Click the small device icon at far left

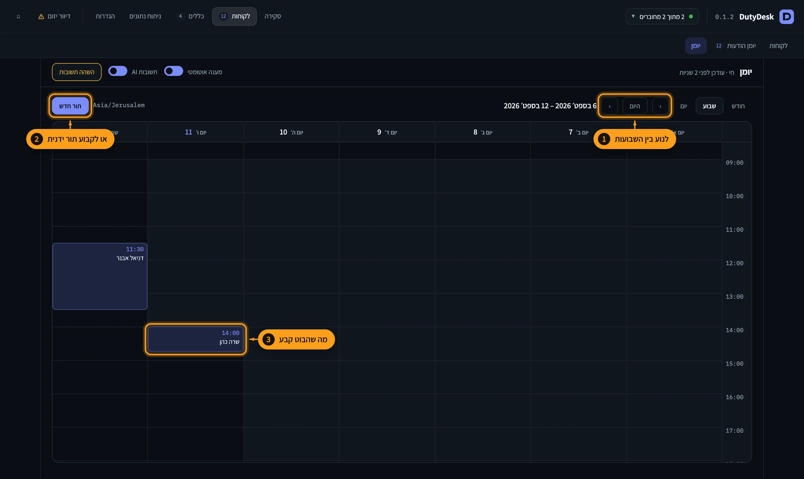18,17
